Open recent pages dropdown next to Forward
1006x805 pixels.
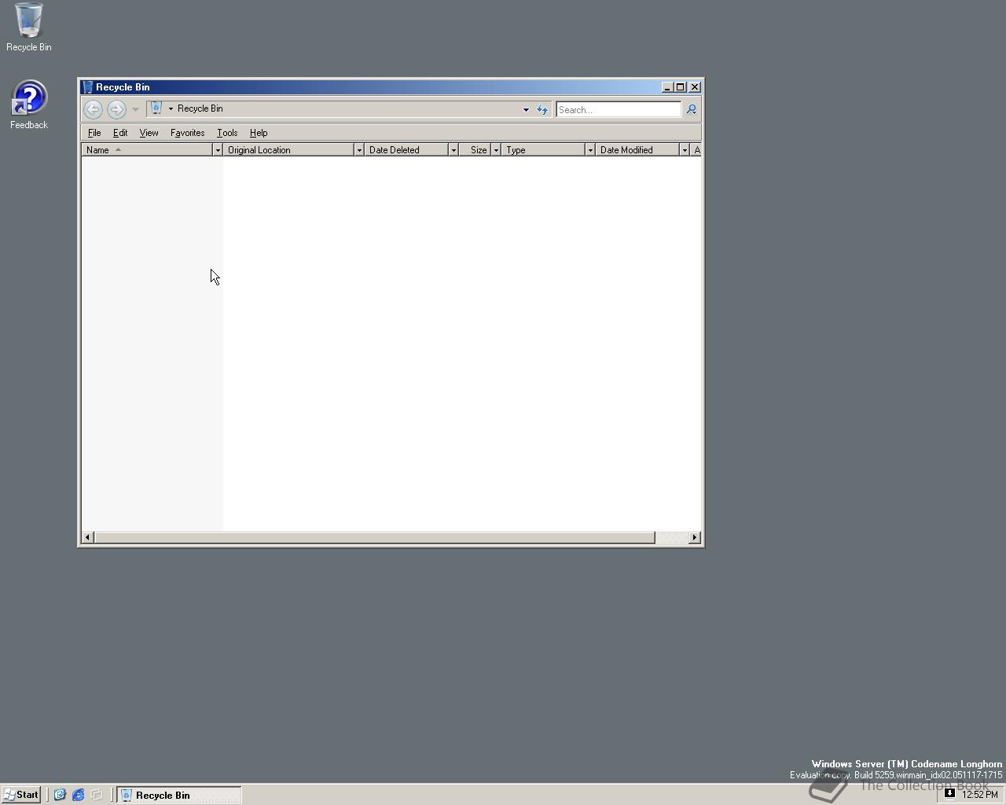coord(135,109)
